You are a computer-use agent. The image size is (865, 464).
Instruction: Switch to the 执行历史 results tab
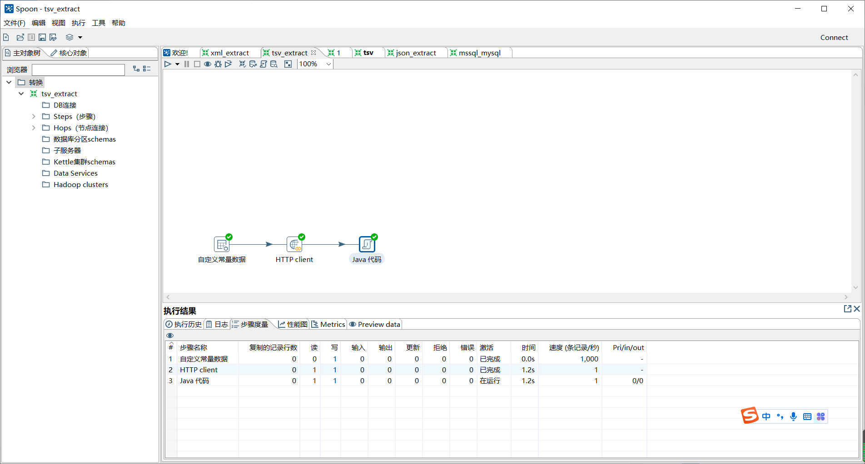184,325
